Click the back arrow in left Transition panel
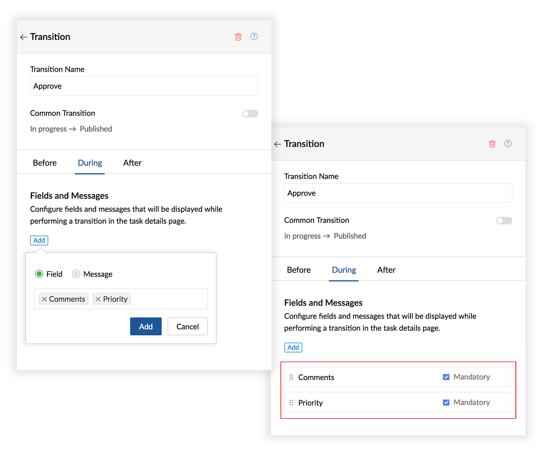This screenshot has height=459, width=543. [24, 37]
